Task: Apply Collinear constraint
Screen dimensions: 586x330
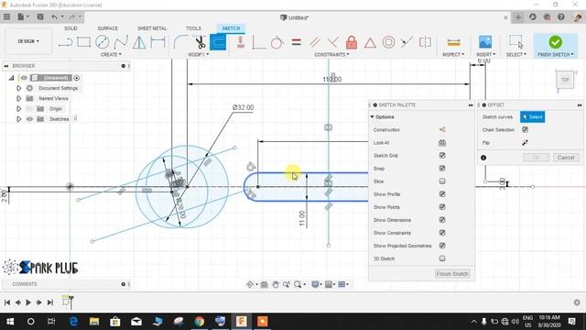Action: (407, 42)
